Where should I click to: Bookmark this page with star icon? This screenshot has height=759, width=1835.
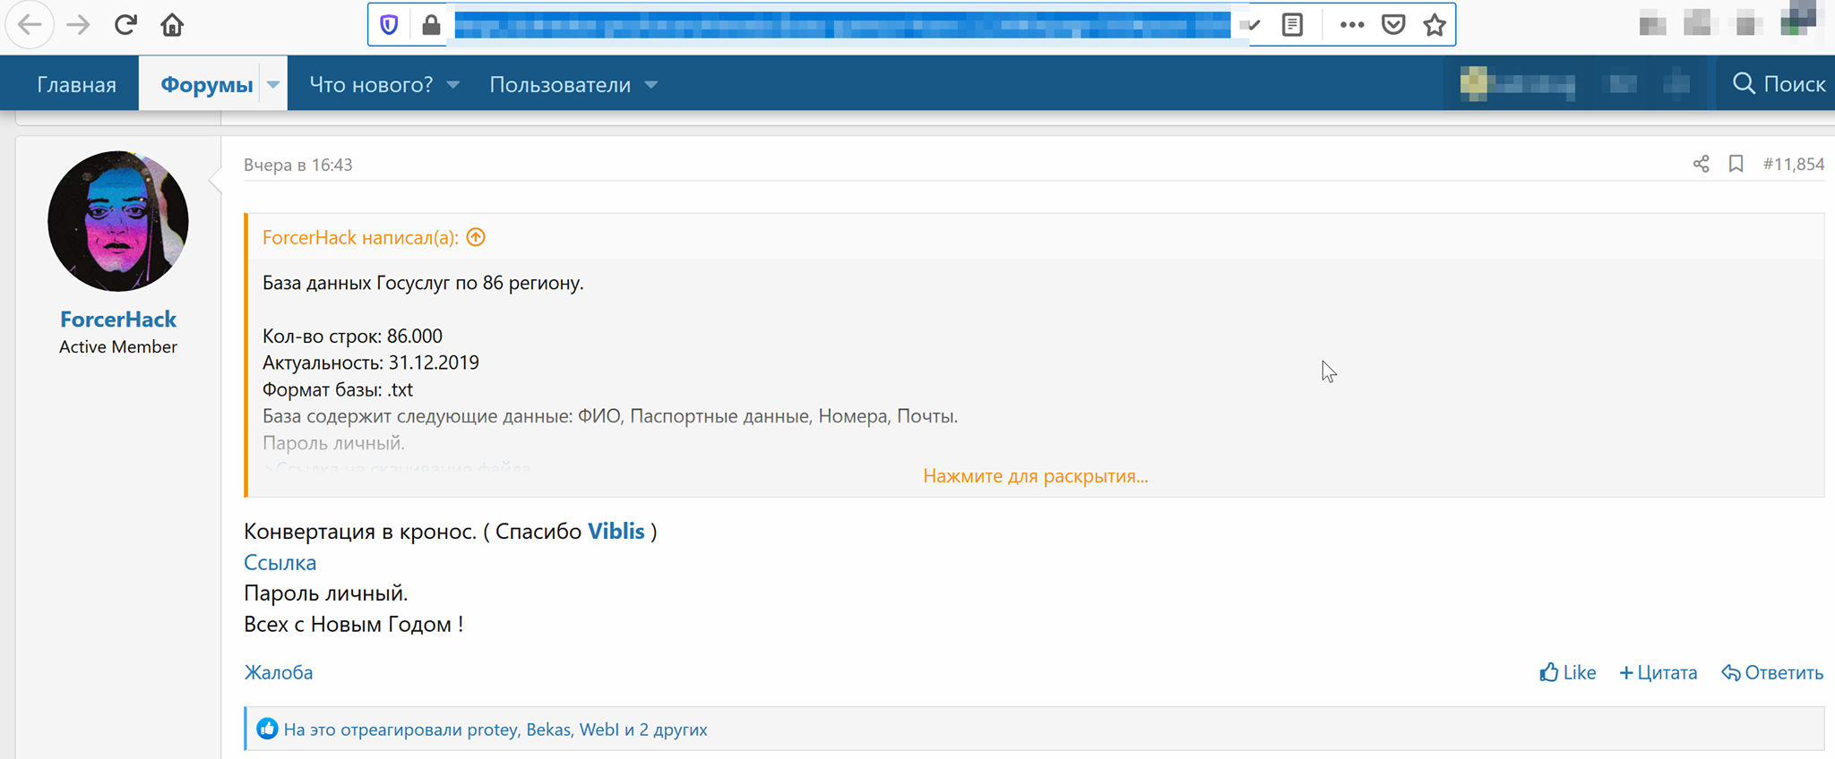coord(1434,25)
